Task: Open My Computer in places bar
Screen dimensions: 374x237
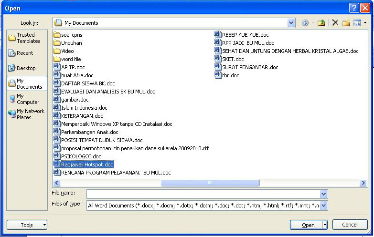Action: coord(27,99)
